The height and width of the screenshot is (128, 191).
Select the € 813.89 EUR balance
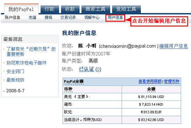(x=151, y=112)
